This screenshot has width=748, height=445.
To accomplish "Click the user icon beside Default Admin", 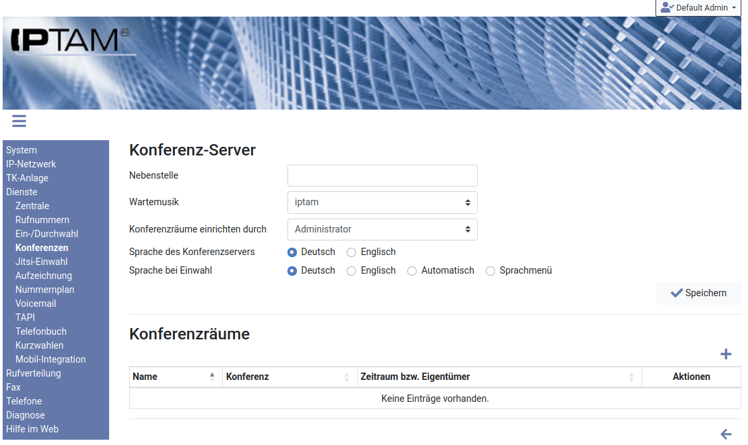I will [667, 7].
